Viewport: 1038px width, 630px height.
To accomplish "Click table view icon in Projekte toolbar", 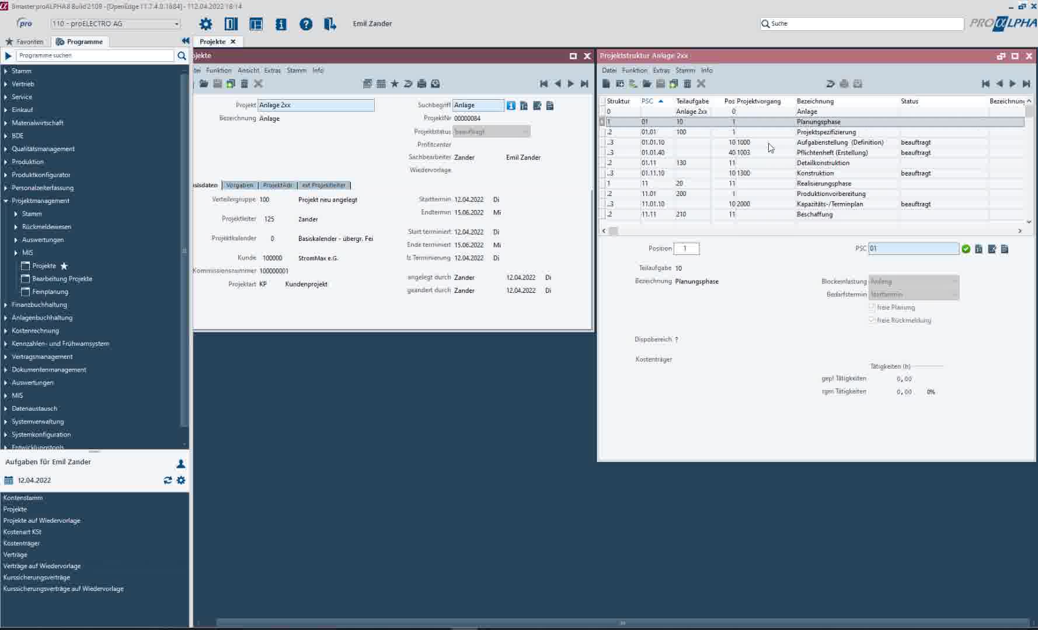I will tap(381, 84).
